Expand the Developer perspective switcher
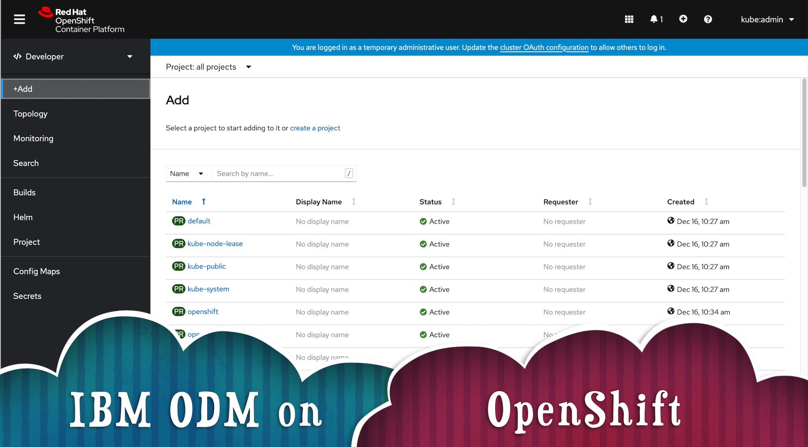 click(75, 57)
